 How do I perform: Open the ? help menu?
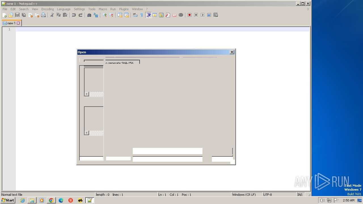(147, 9)
